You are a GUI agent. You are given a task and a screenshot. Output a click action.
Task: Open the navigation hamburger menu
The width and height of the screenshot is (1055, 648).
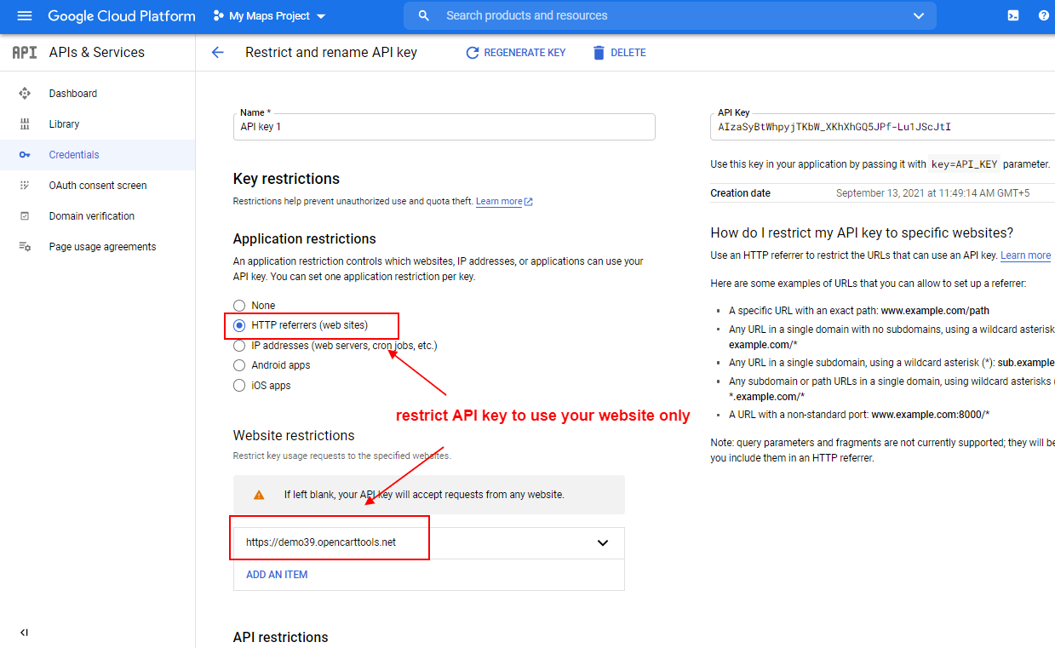pos(24,15)
